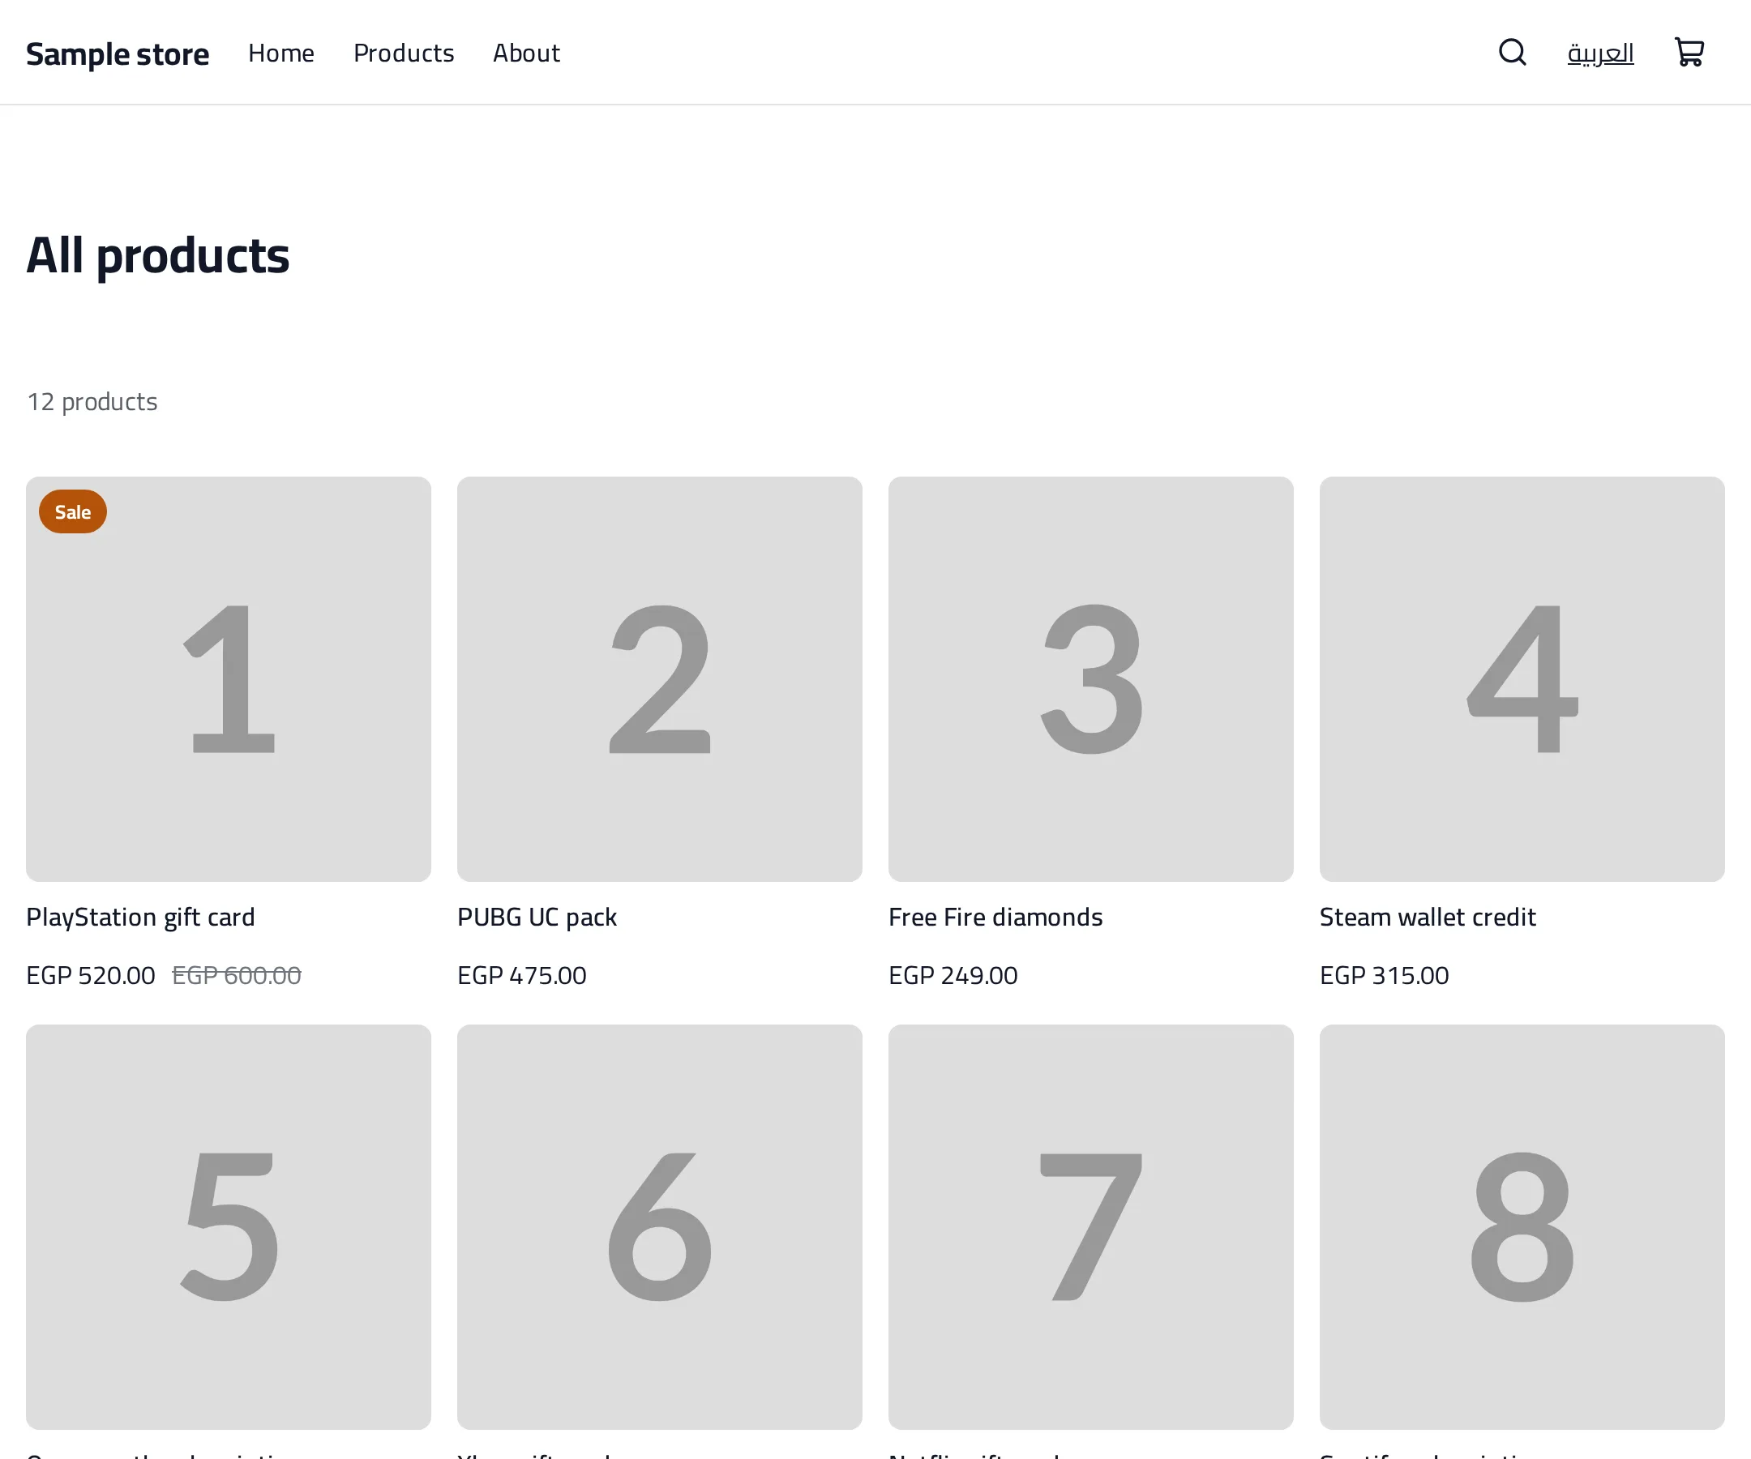This screenshot has height=1459, width=1751.
Task: Click the Sale badge on PlayStation card
Action: [72, 512]
